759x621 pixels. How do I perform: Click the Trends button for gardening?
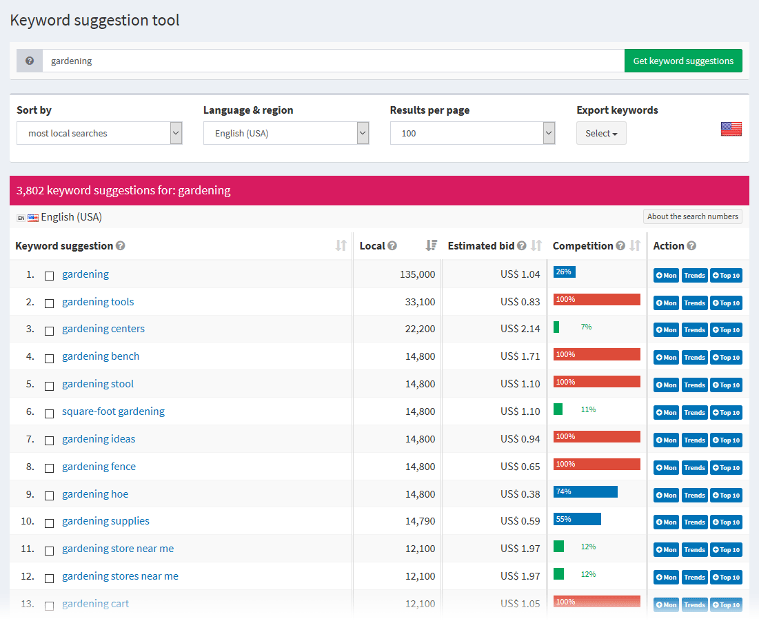[x=694, y=275]
